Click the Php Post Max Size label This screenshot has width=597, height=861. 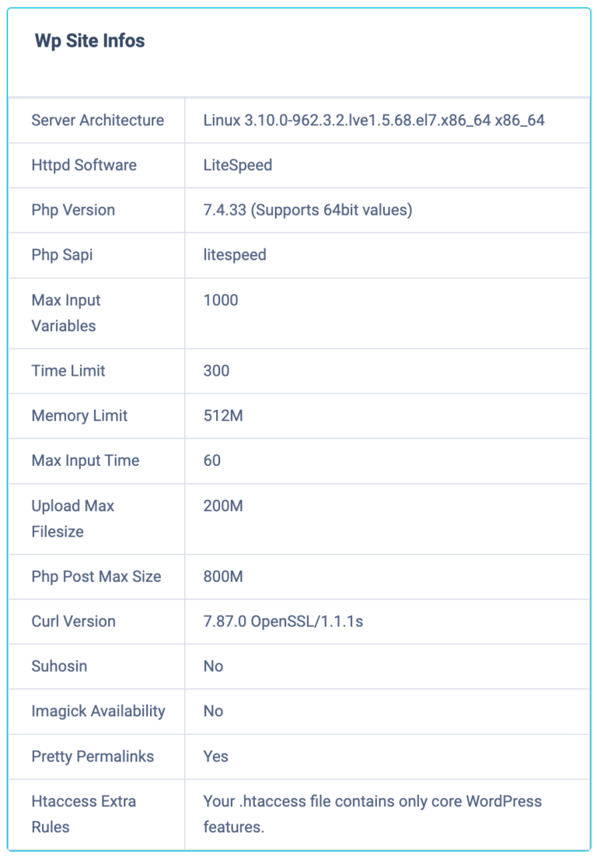[96, 576]
